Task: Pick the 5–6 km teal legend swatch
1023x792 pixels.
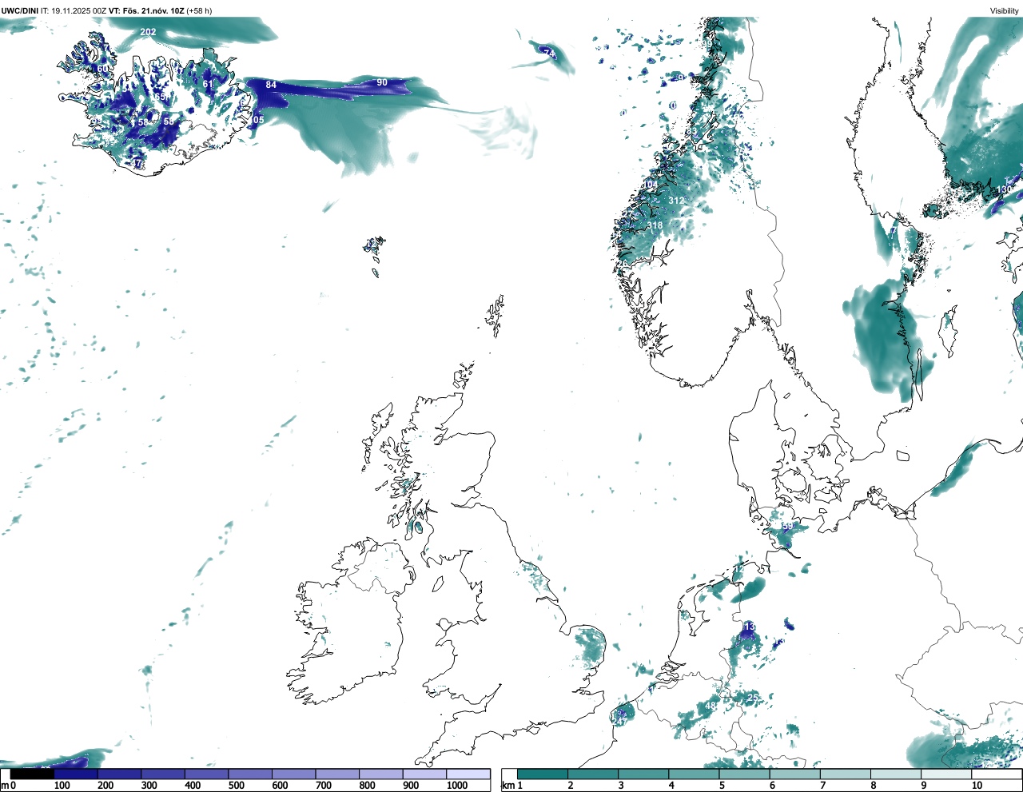Action: point(746,774)
